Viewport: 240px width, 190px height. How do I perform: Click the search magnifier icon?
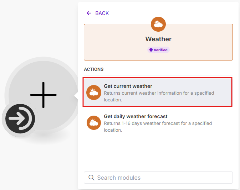click(x=91, y=178)
